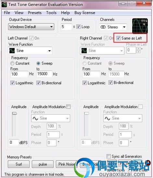The height and width of the screenshot is (178, 153).
Task: Expand the Channels Stereo dropdown
Action: (113, 27)
